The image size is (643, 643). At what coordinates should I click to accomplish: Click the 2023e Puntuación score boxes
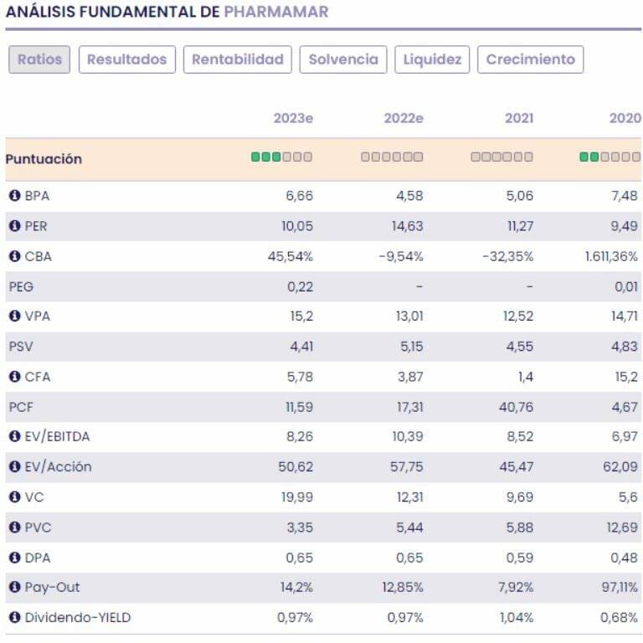pyautogui.click(x=281, y=157)
